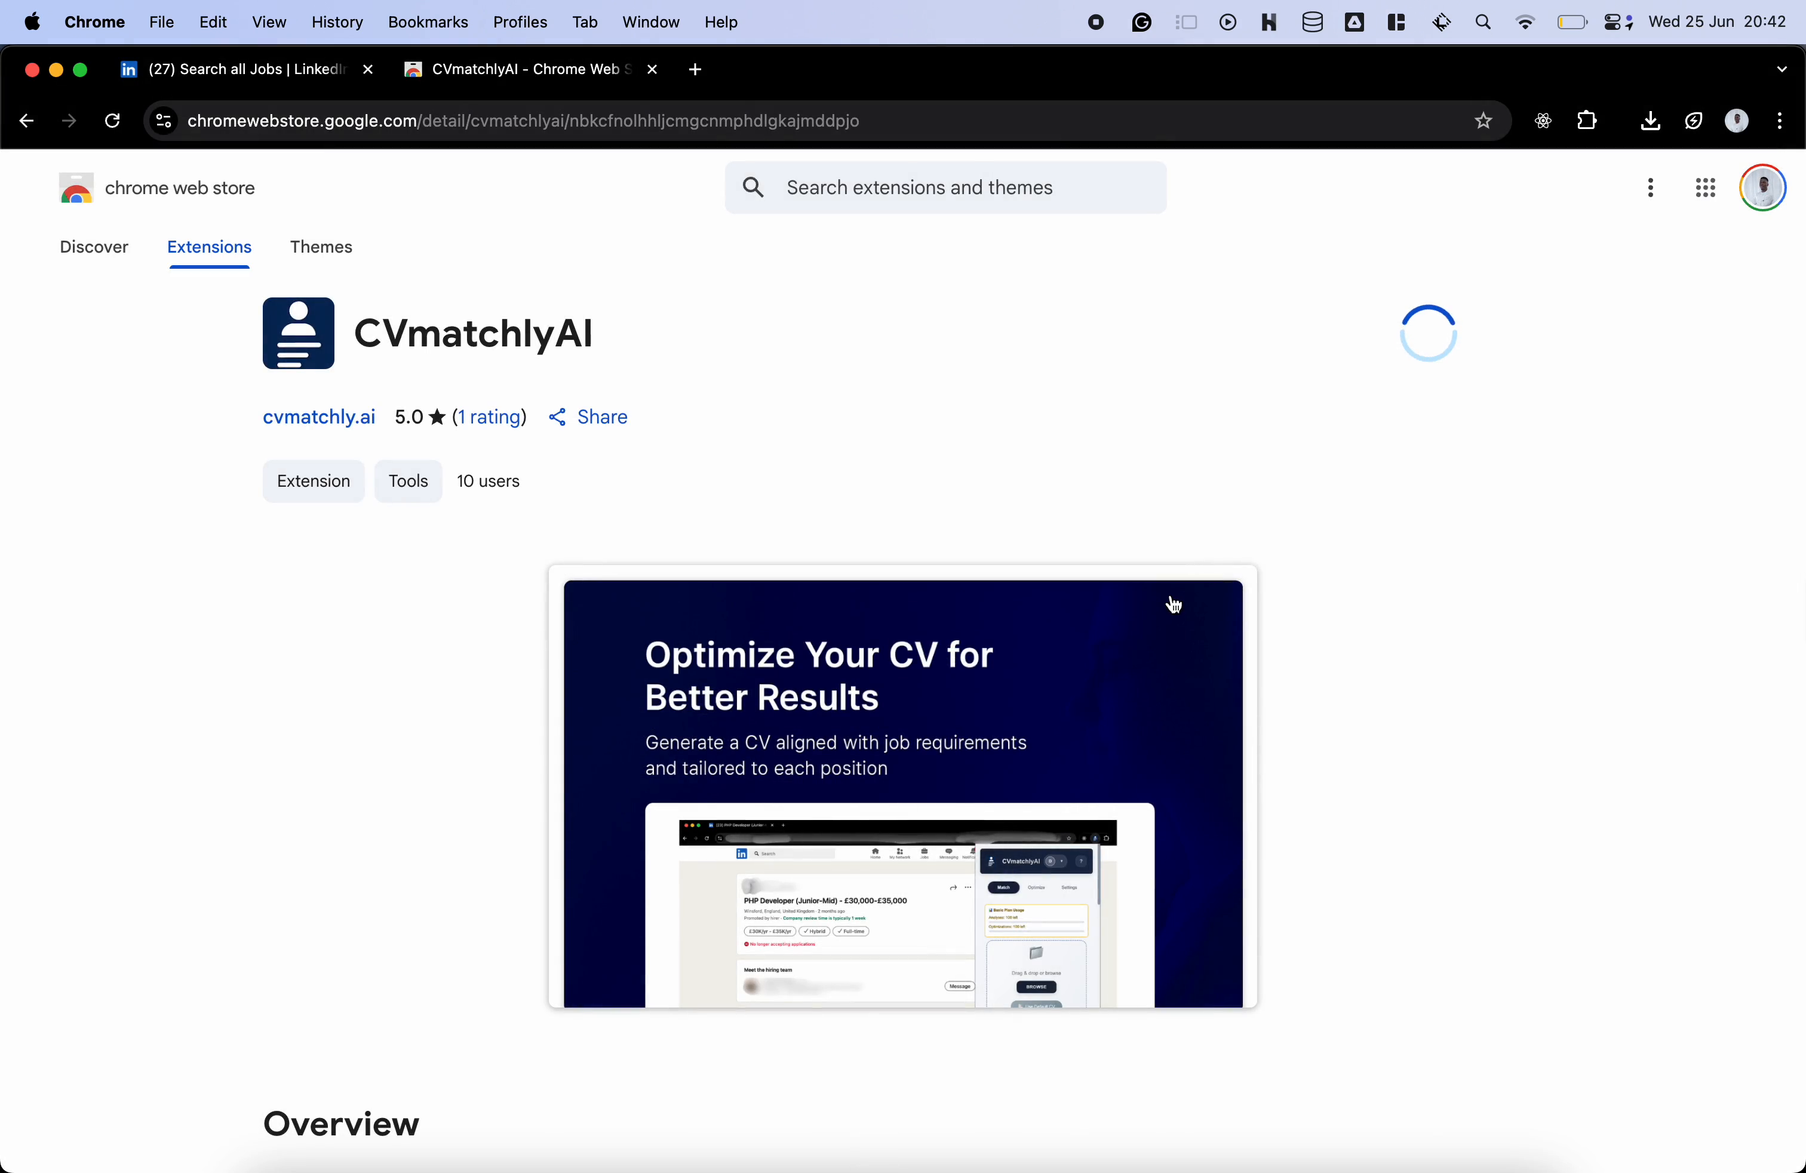This screenshot has width=1806, height=1173.
Task: Open the Google apps grid
Action: (x=1705, y=188)
